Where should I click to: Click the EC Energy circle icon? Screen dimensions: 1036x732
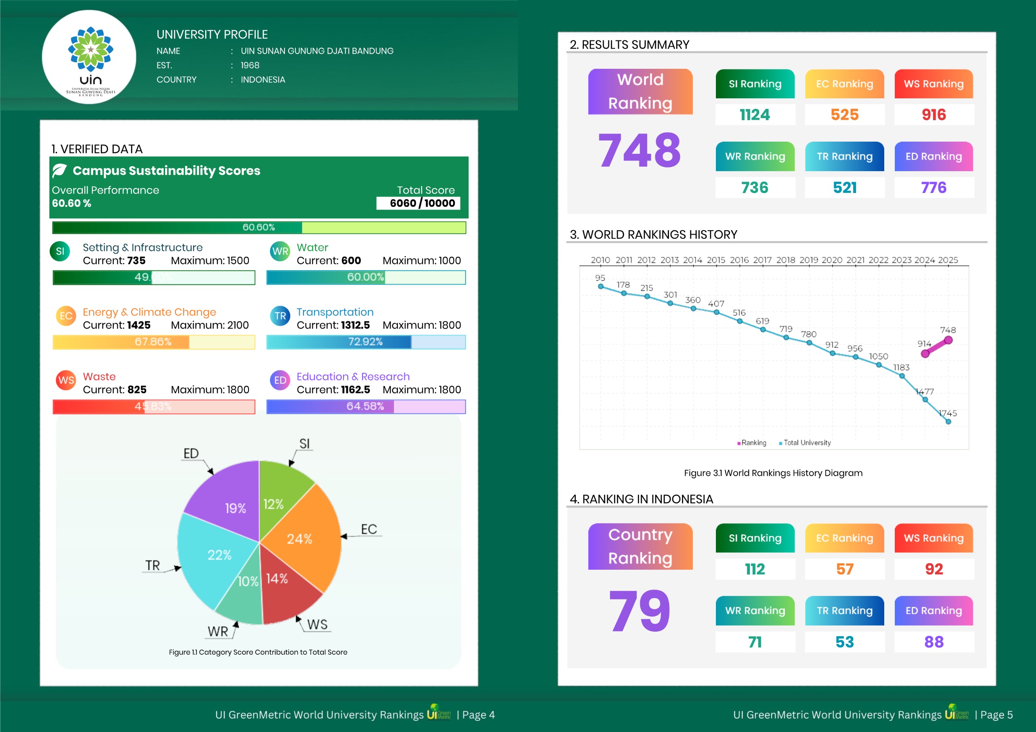(66, 316)
